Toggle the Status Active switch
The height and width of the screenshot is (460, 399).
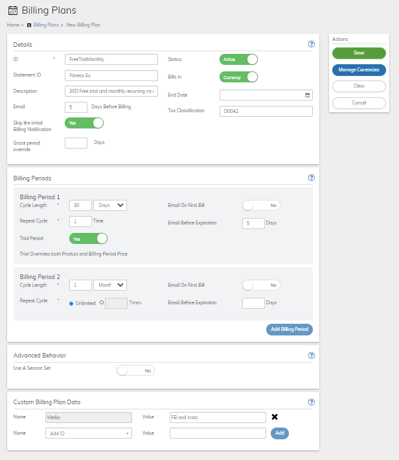coord(238,59)
